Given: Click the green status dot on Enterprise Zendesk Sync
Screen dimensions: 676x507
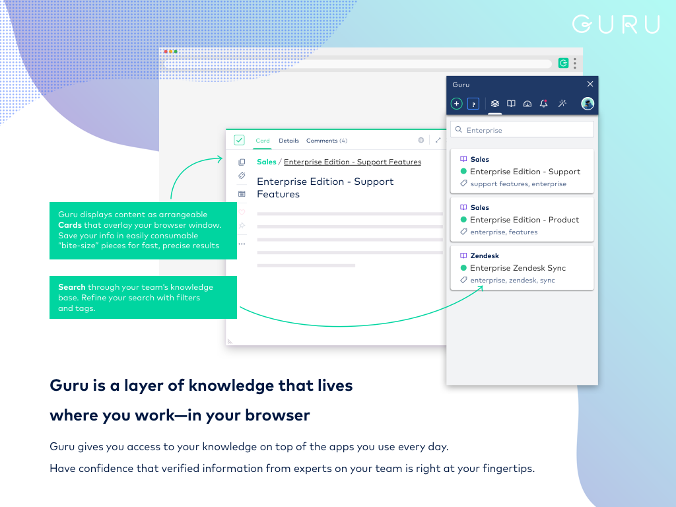Looking at the screenshot, I should click(x=462, y=268).
